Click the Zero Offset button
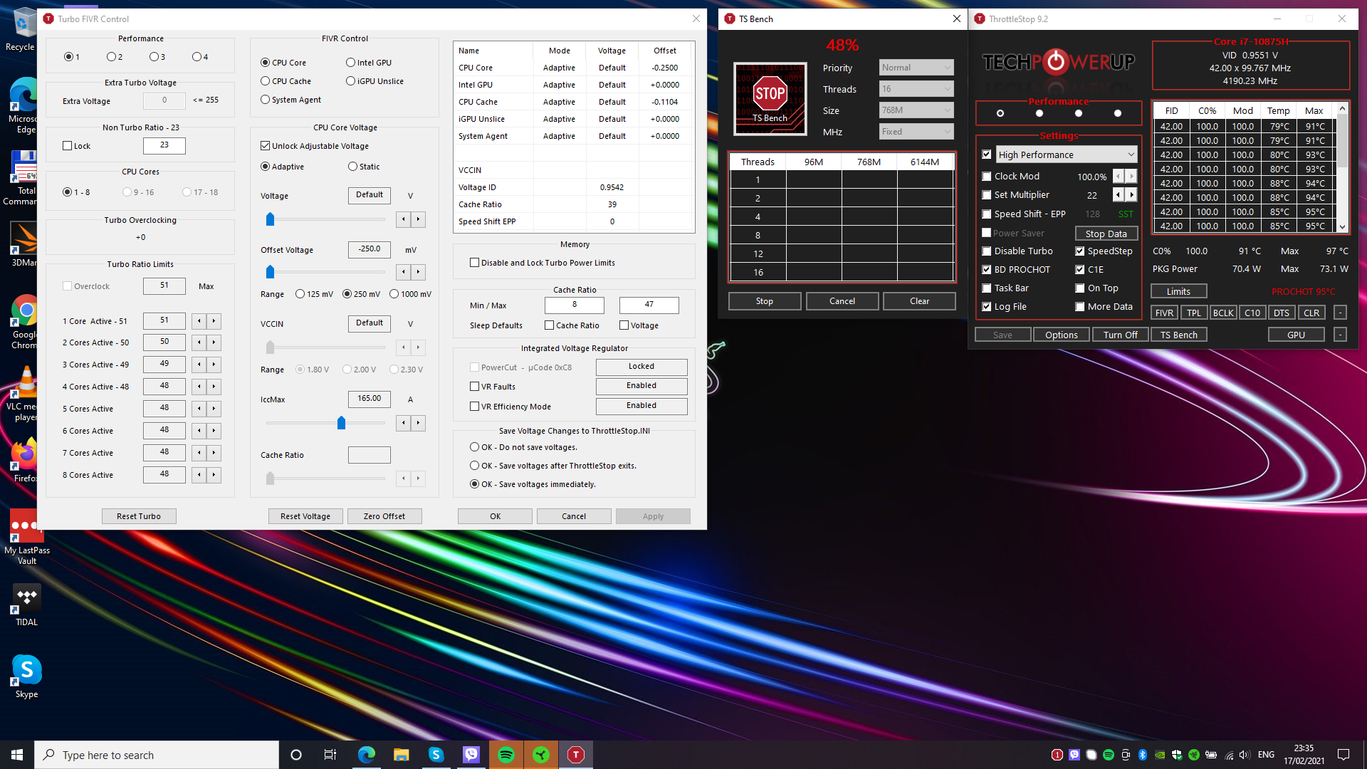Image resolution: width=1367 pixels, height=769 pixels. coord(384,516)
